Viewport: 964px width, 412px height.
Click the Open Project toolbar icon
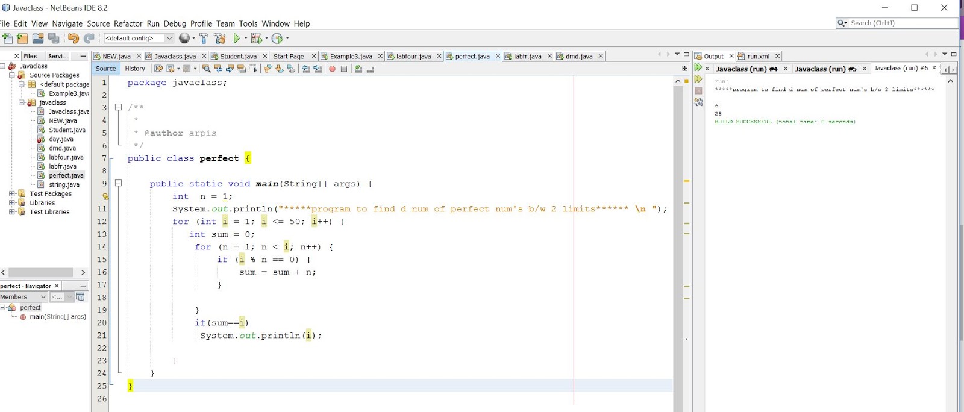pyautogui.click(x=38, y=39)
